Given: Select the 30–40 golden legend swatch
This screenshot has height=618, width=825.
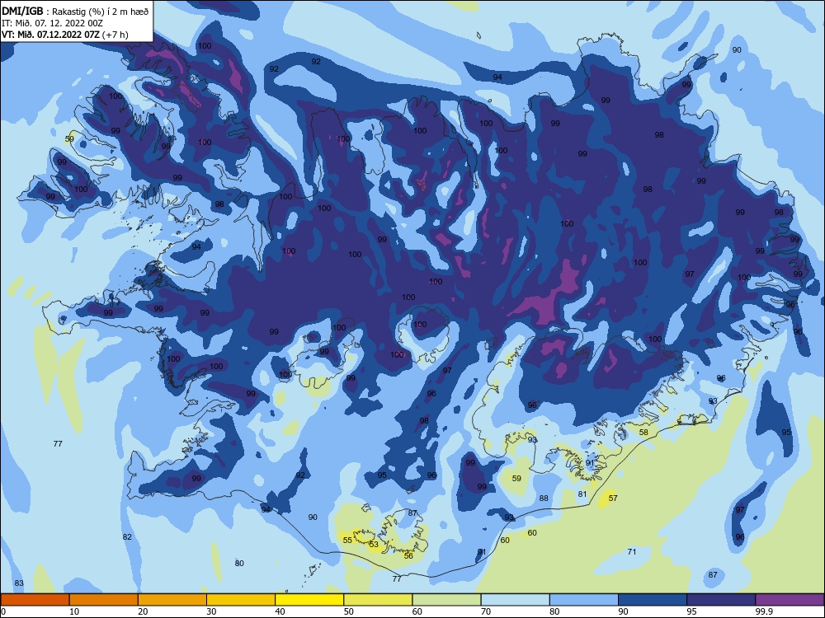Looking at the screenshot, I should click(241, 600).
